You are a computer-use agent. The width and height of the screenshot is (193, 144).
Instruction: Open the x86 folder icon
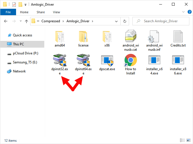pos(107,37)
